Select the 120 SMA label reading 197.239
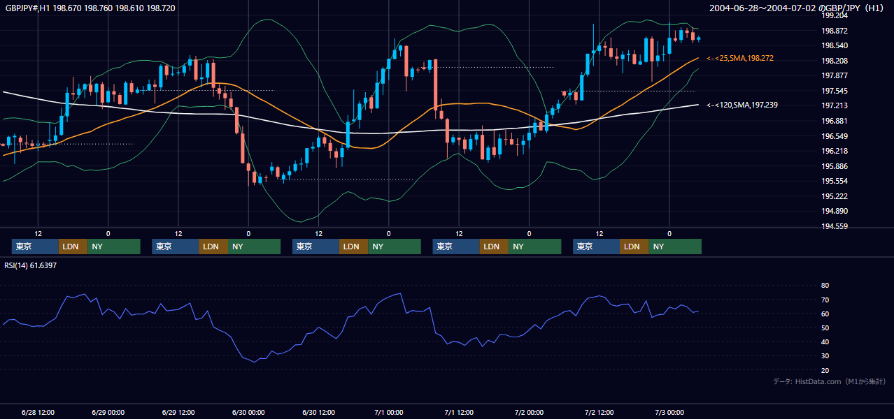This screenshot has width=894, height=419. [742, 105]
